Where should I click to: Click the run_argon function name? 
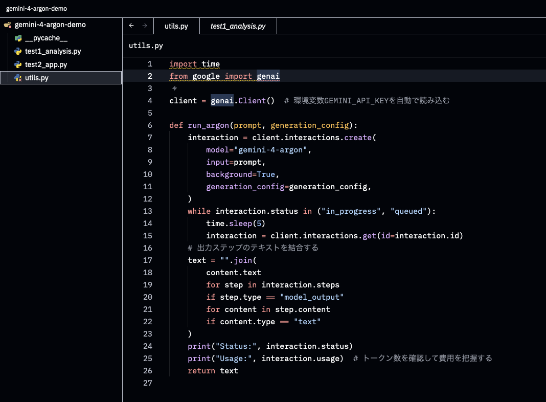point(208,125)
